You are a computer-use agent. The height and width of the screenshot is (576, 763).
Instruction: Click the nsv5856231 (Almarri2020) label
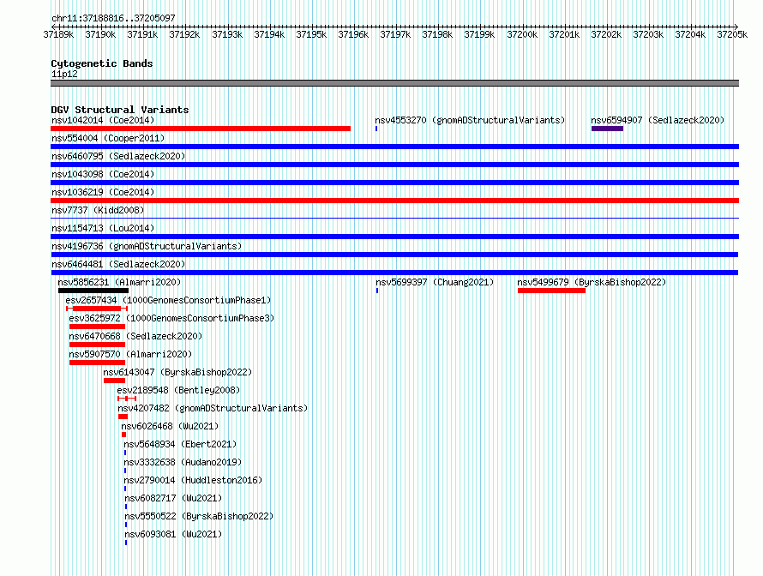(x=119, y=282)
